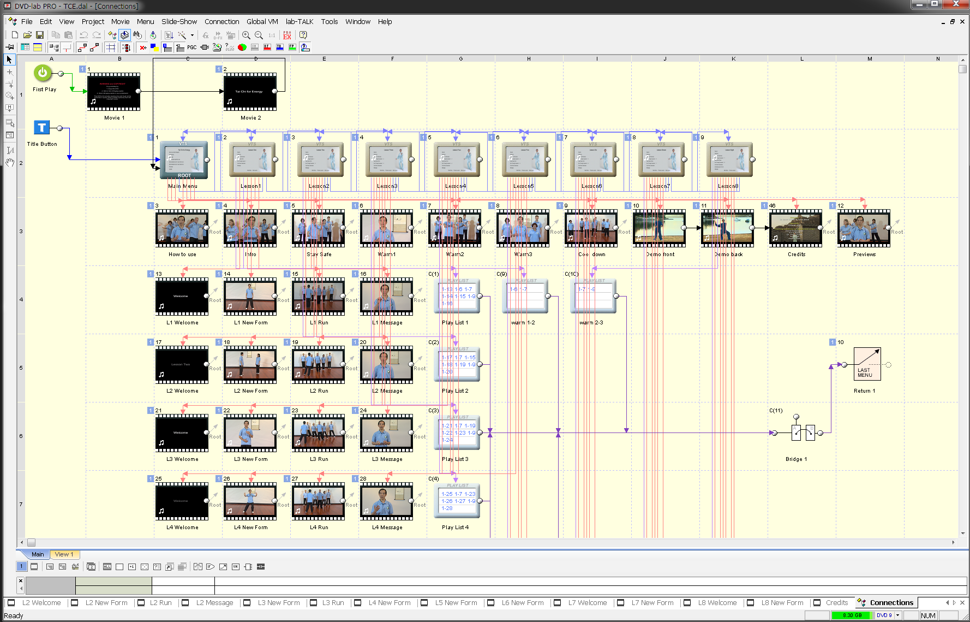970x622 pixels.
Task: Click the PRO EX toolbar icon
Action: [287, 35]
